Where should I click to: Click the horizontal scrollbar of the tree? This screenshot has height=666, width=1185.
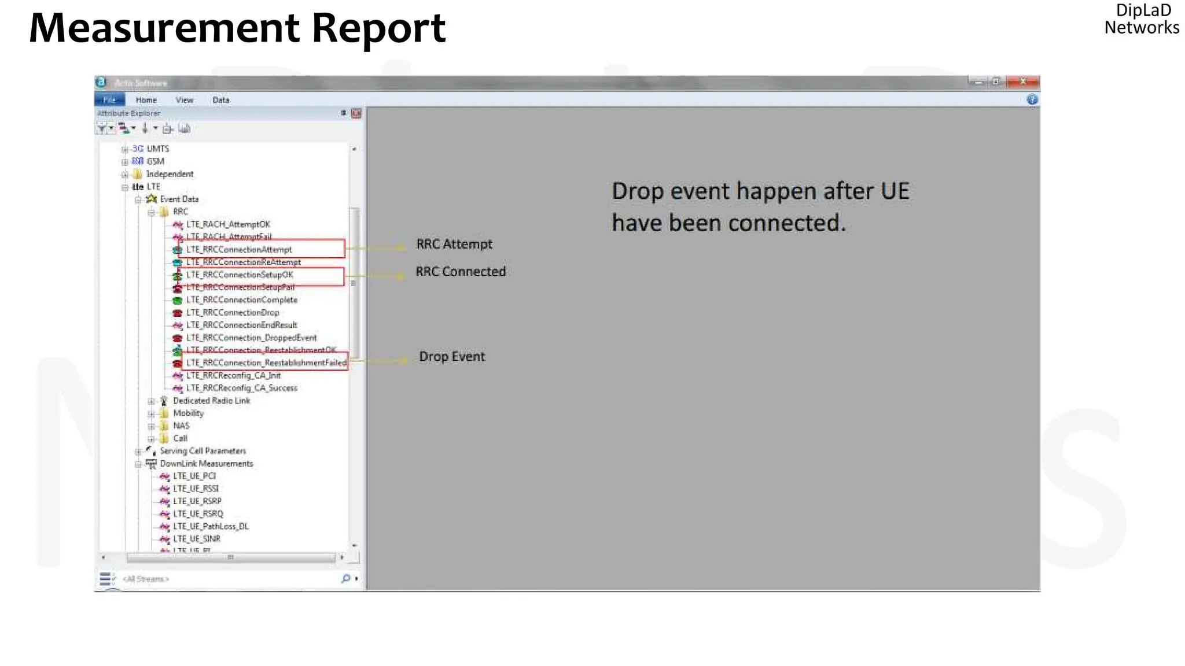(x=231, y=557)
